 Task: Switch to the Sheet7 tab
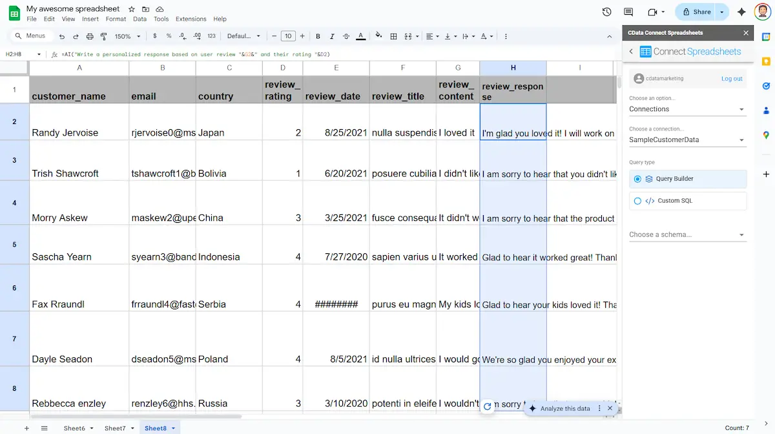(x=115, y=428)
